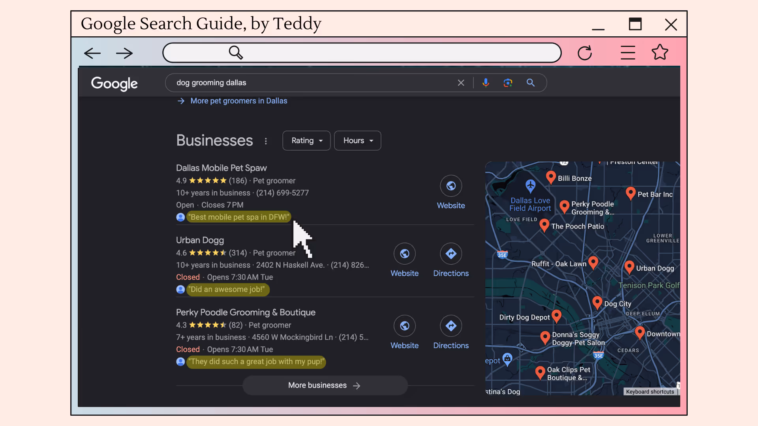This screenshot has width=758, height=426.
Task: Open the Dallas Mobile Pet Spaw website icon
Action: pos(451,186)
